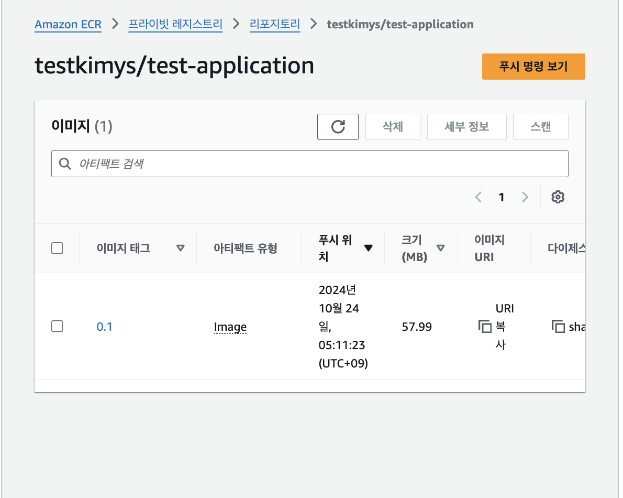Click the 이미지 URI column header
623x498 pixels.
(489, 248)
